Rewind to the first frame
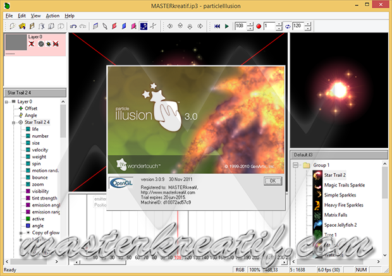This screenshot has width=392, height=276. [217, 26]
